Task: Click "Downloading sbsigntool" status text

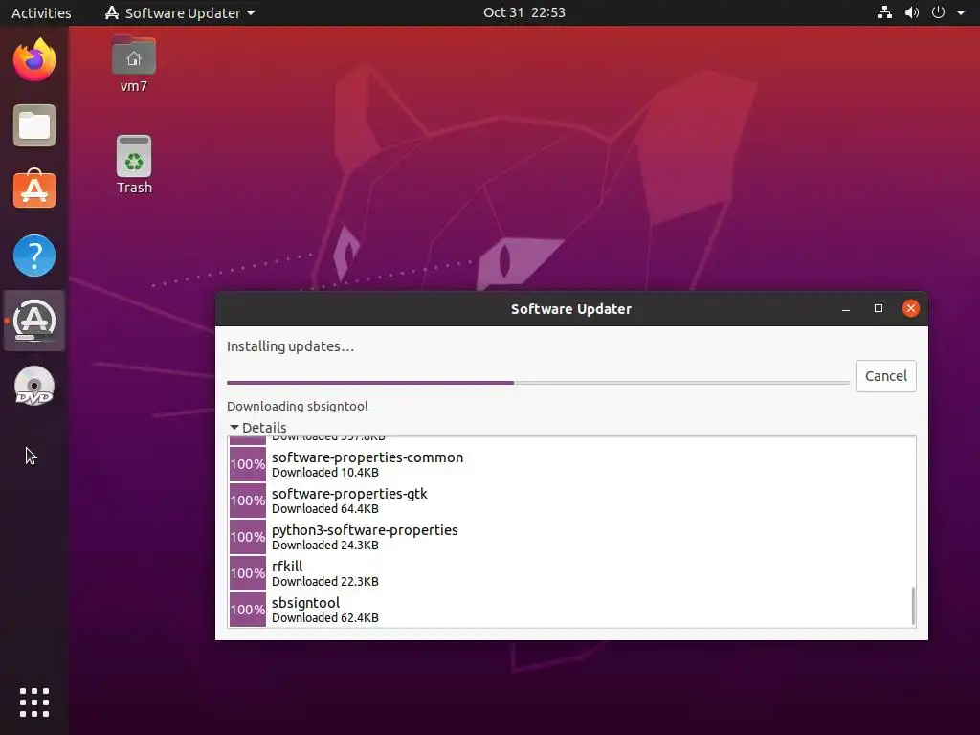Action: pyautogui.click(x=297, y=406)
